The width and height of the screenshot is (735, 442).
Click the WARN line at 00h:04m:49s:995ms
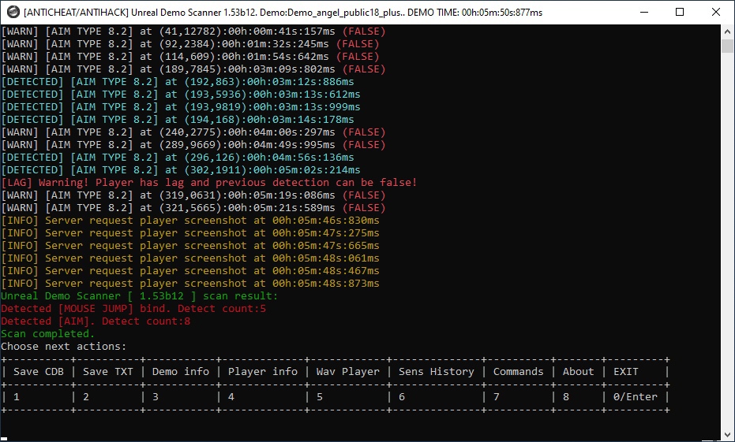[193, 145]
